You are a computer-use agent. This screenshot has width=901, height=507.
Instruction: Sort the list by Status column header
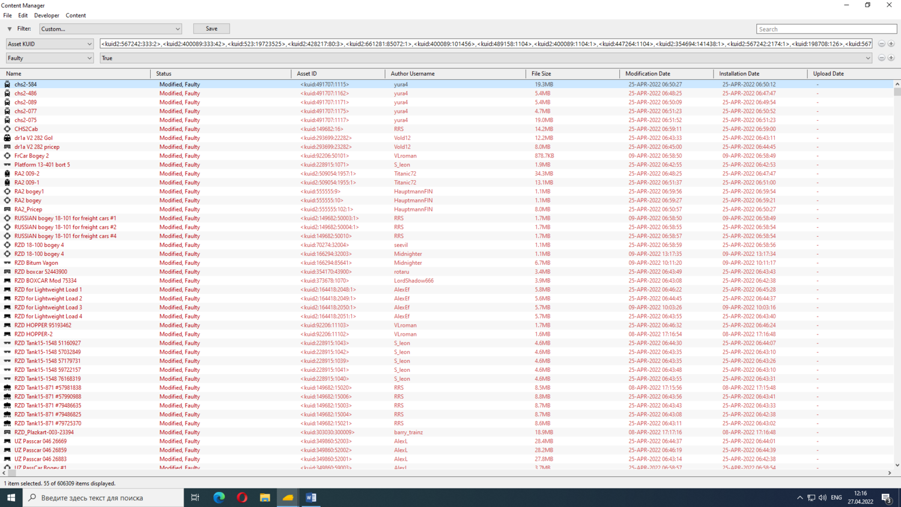(220, 74)
